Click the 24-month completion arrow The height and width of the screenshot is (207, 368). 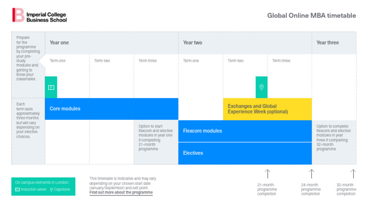coord(311,174)
